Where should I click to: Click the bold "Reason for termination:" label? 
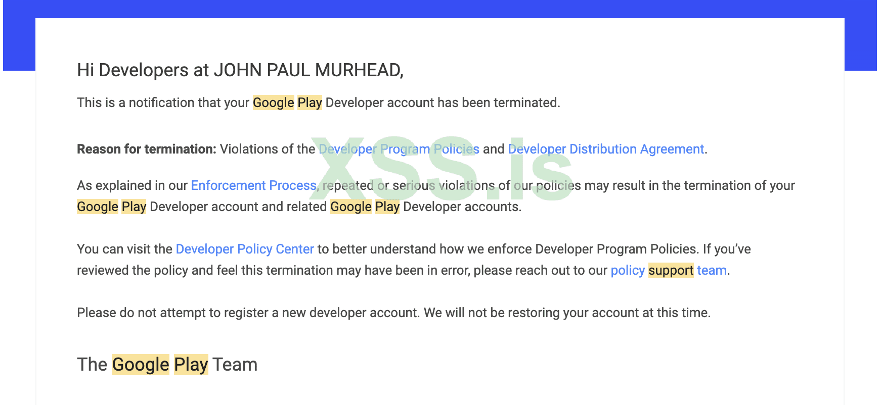pyautogui.click(x=147, y=149)
